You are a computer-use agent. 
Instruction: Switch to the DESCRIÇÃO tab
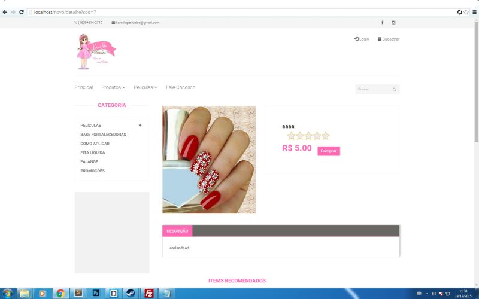click(177, 231)
